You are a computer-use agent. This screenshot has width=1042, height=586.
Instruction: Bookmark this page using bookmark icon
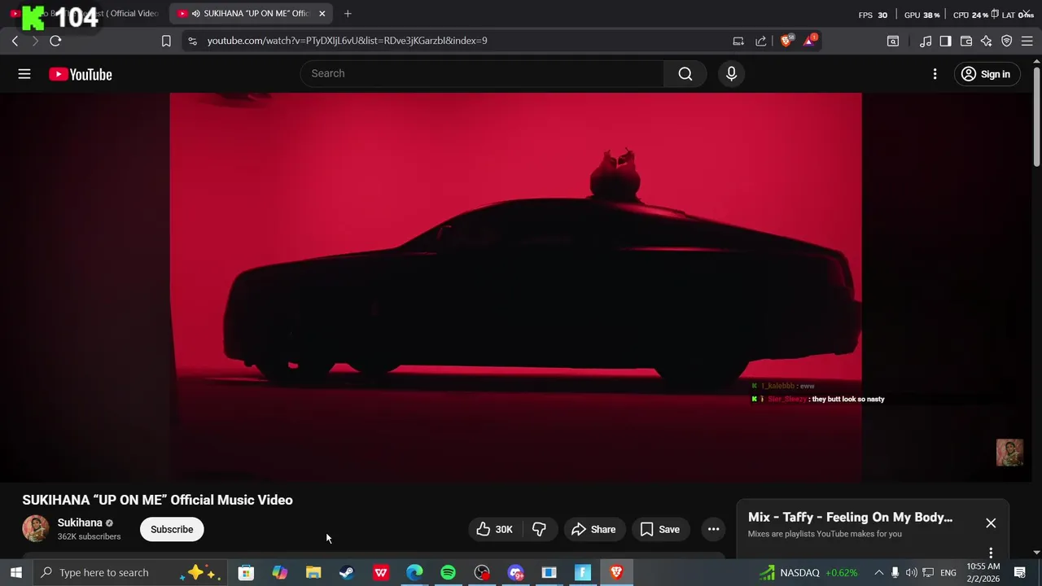click(x=166, y=41)
